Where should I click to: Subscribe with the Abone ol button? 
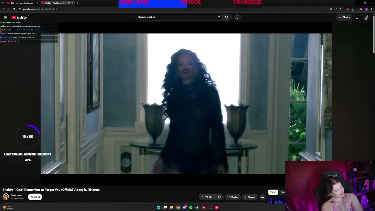tap(35, 197)
